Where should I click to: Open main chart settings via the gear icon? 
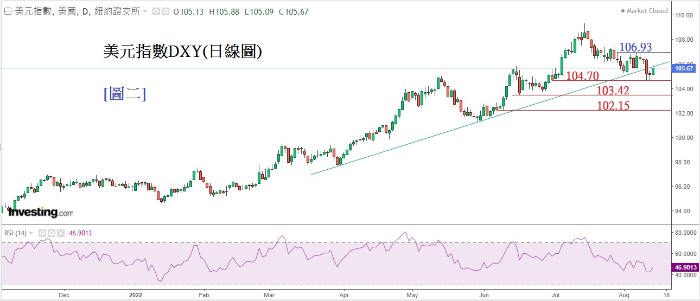tap(164, 11)
